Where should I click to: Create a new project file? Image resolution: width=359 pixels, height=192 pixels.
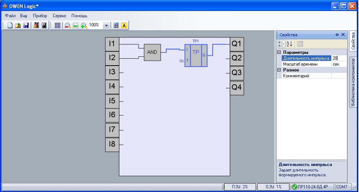pyautogui.click(x=10, y=25)
